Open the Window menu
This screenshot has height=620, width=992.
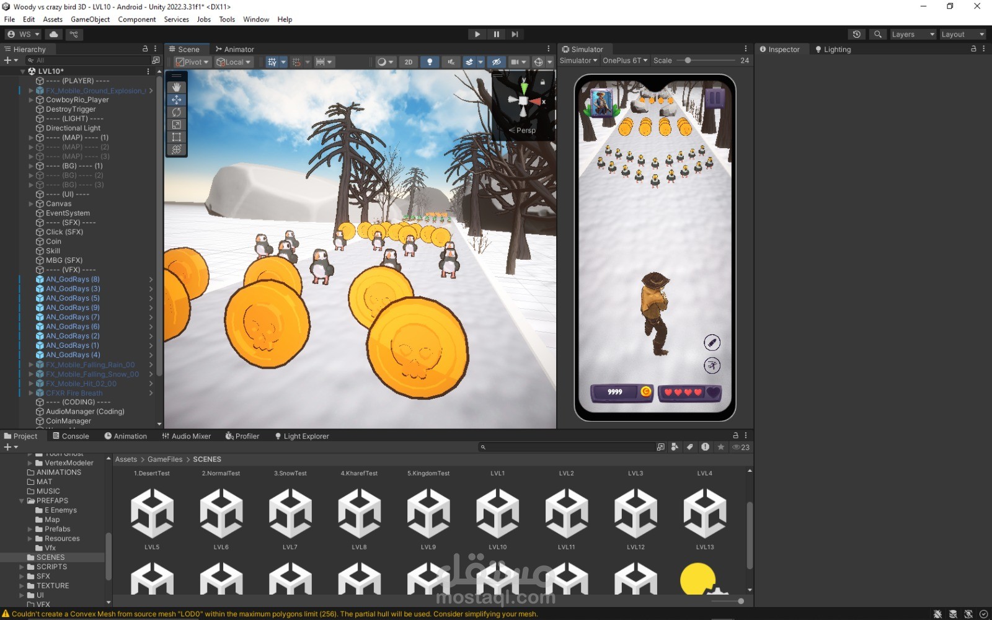pyautogui.click(x=256, y=19)
